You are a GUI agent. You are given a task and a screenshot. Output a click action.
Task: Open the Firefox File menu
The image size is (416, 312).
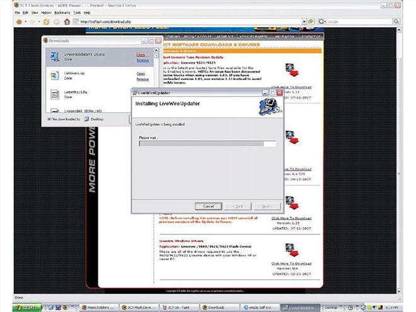[17, 13]
